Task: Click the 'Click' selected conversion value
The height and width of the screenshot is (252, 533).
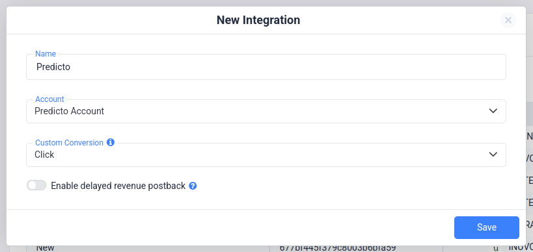Action: click(x=44, y=155)
